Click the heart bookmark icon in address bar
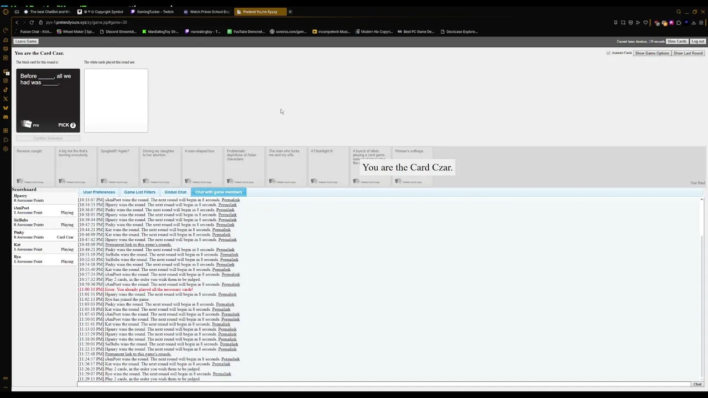 [645, 23]
